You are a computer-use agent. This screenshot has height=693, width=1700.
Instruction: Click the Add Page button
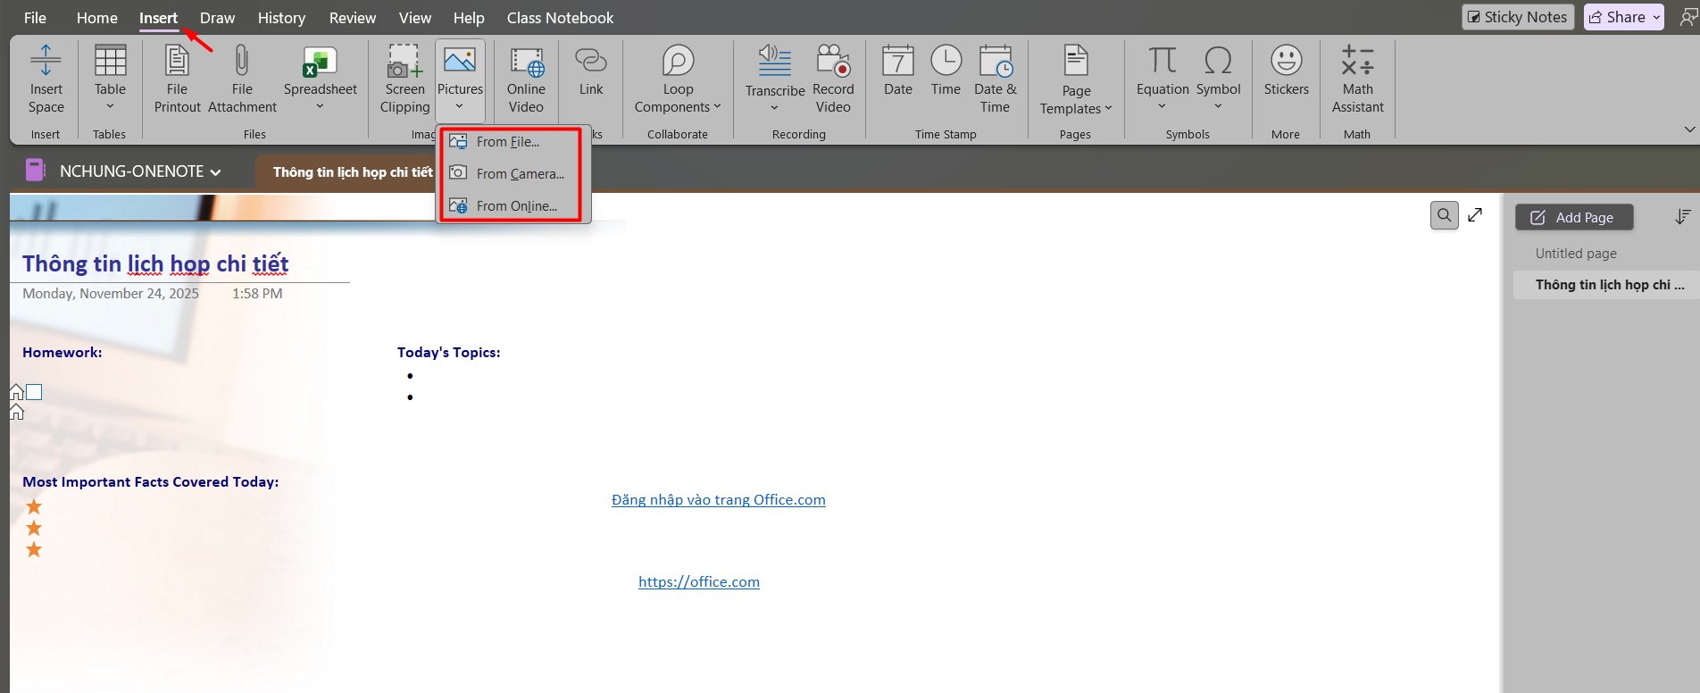click(x=1573, y=218)
